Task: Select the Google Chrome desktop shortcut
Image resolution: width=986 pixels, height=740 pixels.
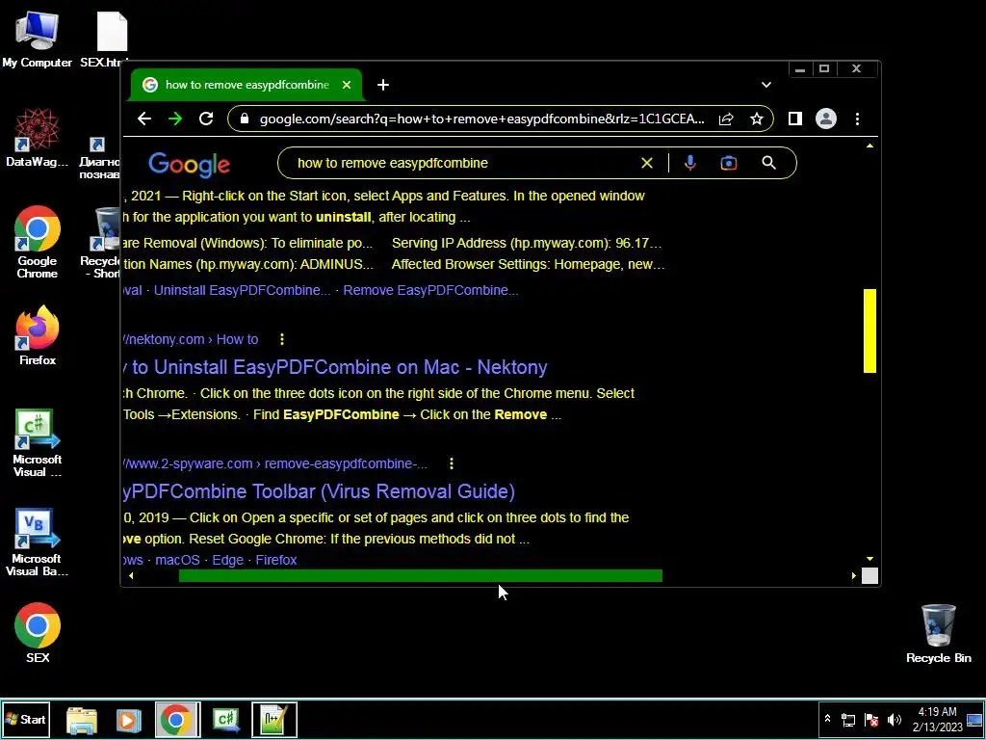Action: (38, 242)
